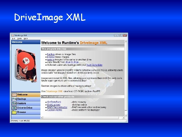The height and width of the screenshot is (137, 182).
Task: Click 'Memory in use' status bar text
Action: [20, 121]
